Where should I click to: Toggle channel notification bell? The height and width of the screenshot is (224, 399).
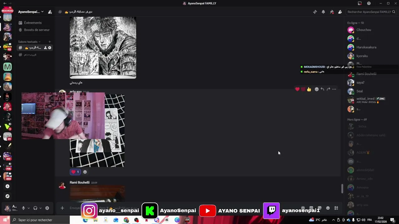coord(323,12)
